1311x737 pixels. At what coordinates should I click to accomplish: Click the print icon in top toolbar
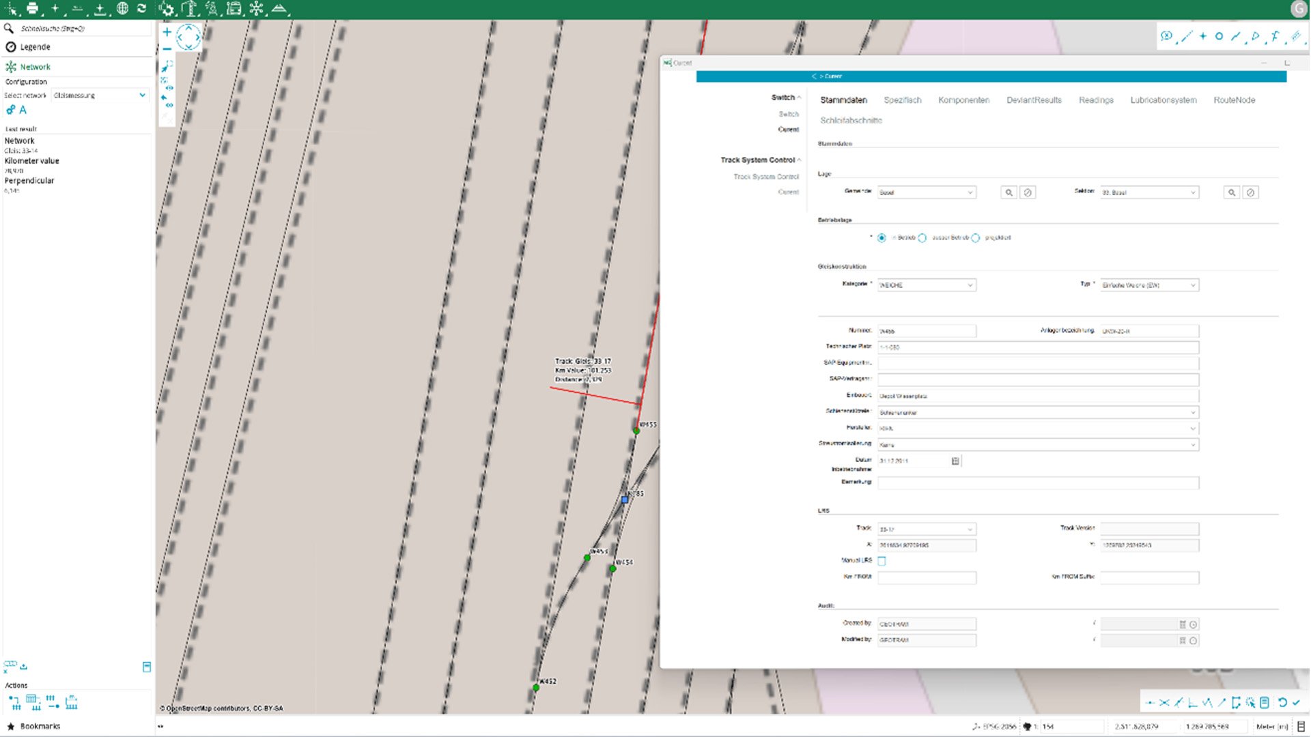(x=32, y=8)
